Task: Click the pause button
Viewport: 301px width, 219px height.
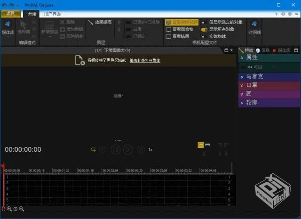Action: click(116, 149)
